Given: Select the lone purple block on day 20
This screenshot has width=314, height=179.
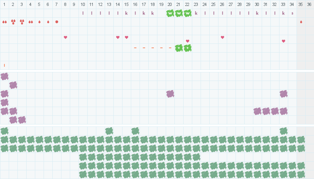Looking at the screenshot, I should tap(170, 94).
